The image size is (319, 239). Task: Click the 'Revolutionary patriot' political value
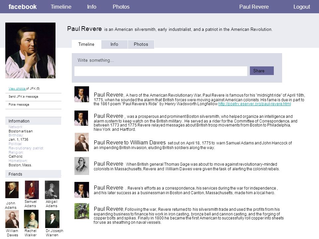click(26, 148)
